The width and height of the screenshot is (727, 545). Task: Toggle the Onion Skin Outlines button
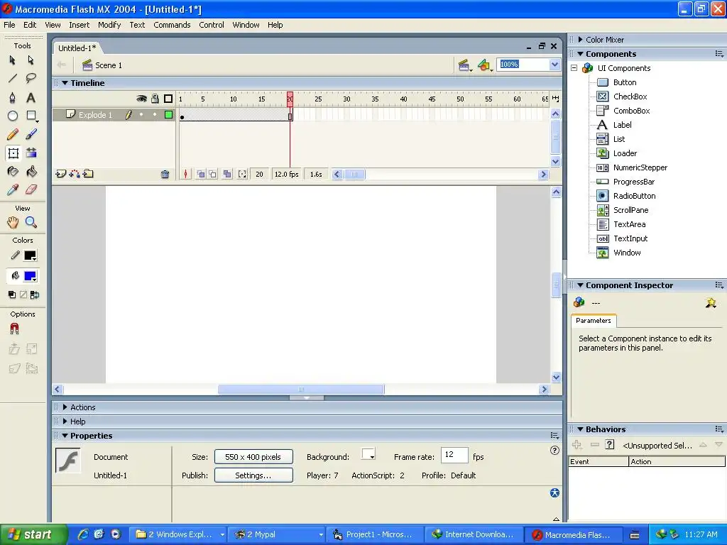pyautogui.click(x=212, y=175)
